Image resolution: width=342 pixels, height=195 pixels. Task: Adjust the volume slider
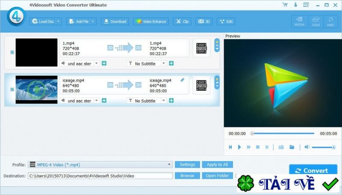click(323, 148)
